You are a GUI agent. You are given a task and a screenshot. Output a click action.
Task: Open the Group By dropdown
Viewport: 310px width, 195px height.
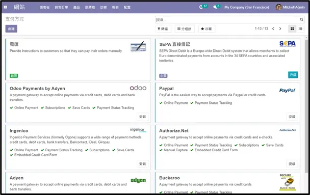pyautogui.click(x=184, y=29)
